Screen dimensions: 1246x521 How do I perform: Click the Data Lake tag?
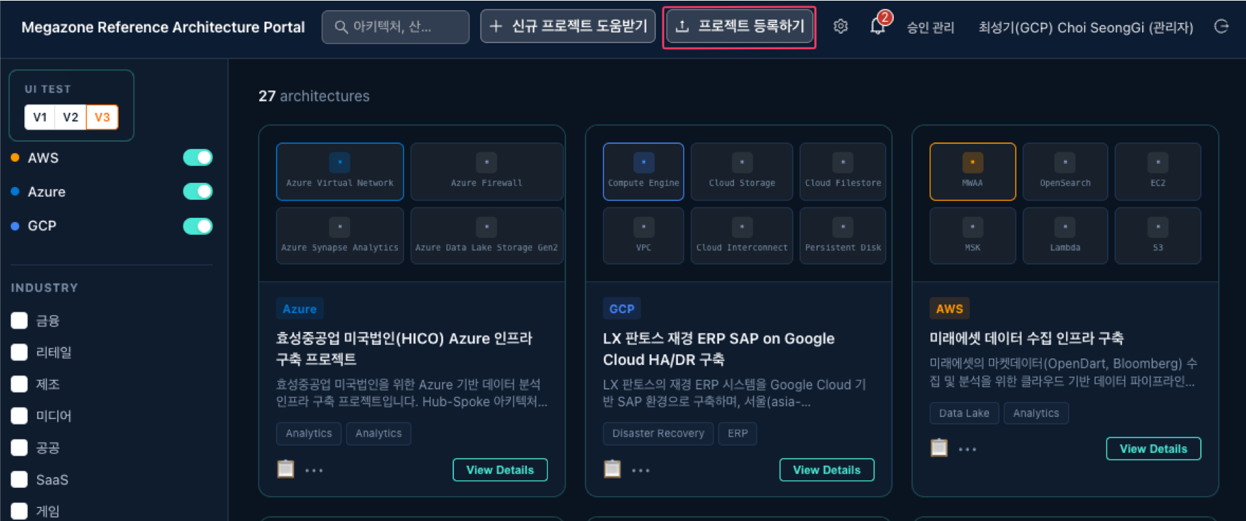[x=964, y=413]
